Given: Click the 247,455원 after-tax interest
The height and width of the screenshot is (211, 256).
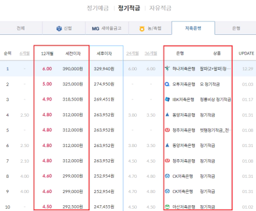Looking at the screenshot, I should [x=104, y=207].
